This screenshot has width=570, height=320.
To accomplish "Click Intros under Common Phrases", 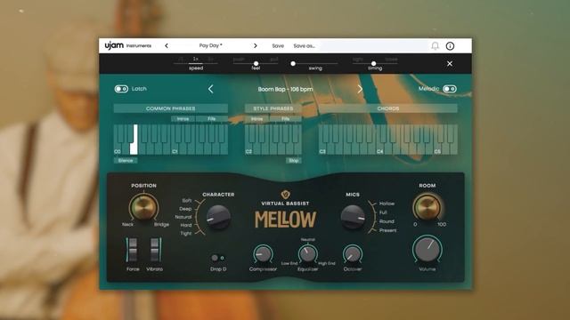I will [183, 119].
